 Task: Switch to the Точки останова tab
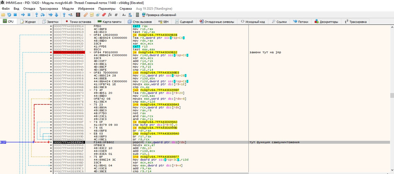[x=78, y=22]
